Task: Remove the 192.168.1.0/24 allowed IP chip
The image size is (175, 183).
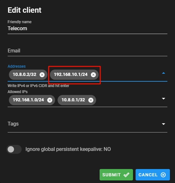Action: tap(50, 100)
